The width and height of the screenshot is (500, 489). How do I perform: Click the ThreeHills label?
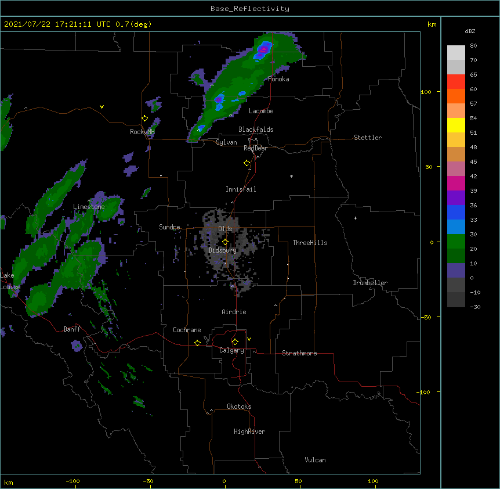point(310,243)
